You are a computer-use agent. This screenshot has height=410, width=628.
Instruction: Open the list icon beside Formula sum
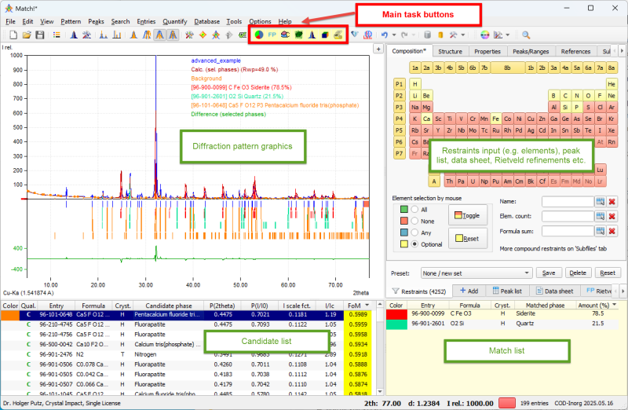click(601, 230)
